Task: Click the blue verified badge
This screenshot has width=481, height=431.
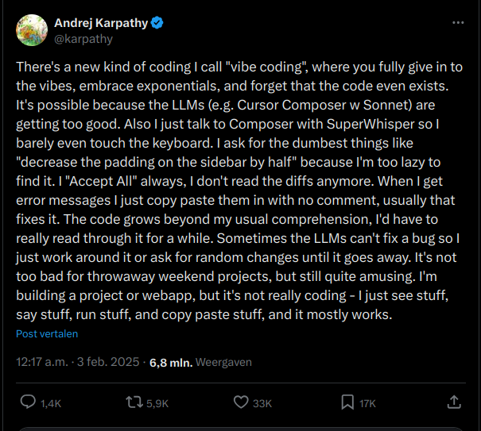Action: (x=159, y=23)
